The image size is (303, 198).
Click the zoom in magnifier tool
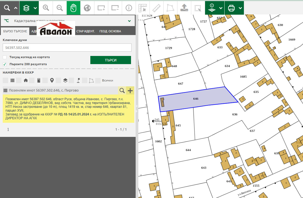46,8
